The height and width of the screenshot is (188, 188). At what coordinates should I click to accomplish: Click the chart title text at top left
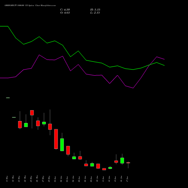pyautogui.click(x=30, y=6)
